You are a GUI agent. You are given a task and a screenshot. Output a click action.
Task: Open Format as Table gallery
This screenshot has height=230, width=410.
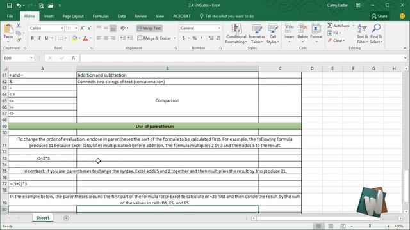click(x=257, y=34)
